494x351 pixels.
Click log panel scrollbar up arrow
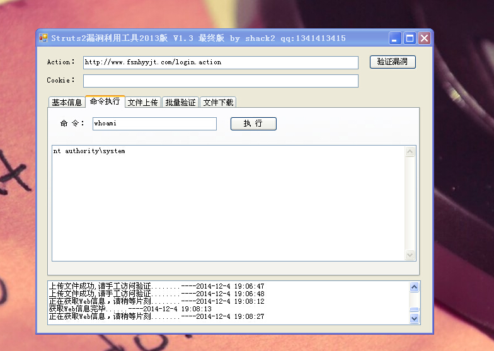[415, 287]
